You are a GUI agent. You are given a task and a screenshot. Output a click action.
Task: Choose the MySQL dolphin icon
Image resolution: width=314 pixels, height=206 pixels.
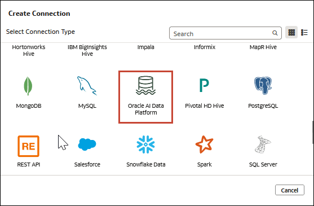(x=87, y=86)
